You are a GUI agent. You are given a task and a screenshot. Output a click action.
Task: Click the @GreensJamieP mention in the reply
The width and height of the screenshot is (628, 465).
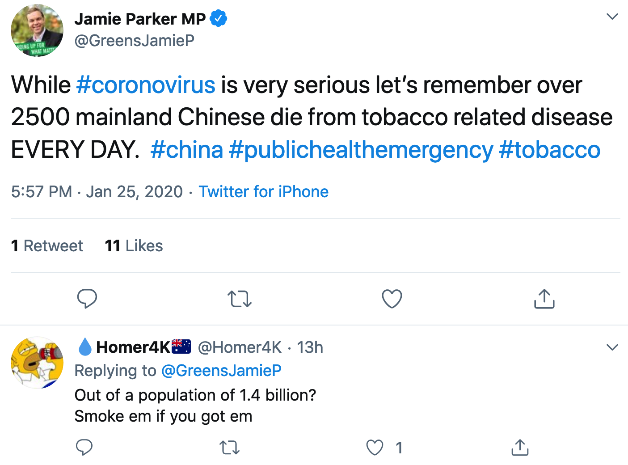[221, 370]
